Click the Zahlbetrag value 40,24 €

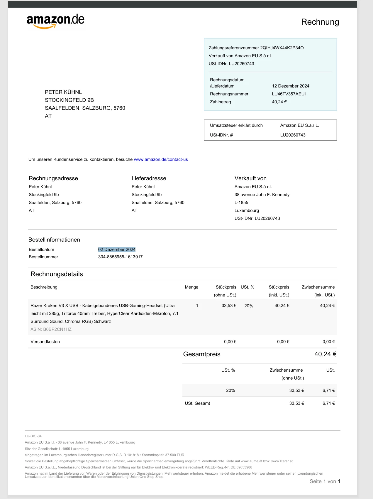click(x=279, y=102)
